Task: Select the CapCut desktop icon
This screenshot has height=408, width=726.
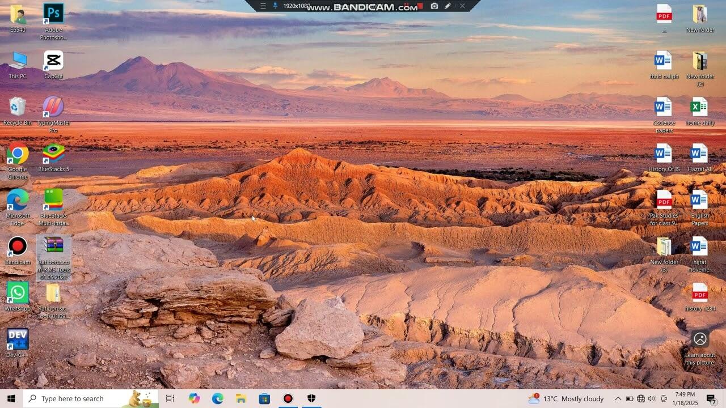Action: pyautogui.click(x=53, y=61)
